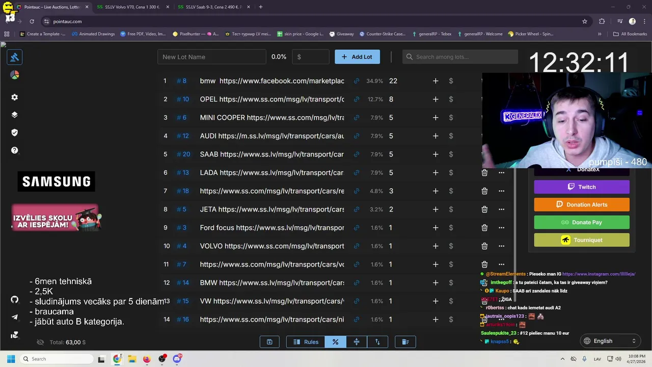Open Windows Start menu
Image resolution: width=652 pixels, height=367 pixels.
click(x=11, y=359)
